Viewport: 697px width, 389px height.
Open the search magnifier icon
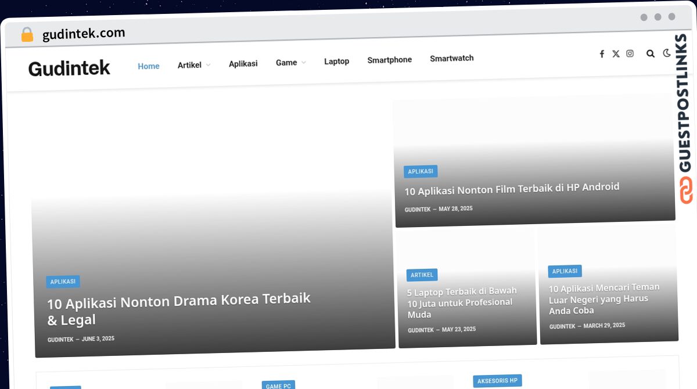650,53
